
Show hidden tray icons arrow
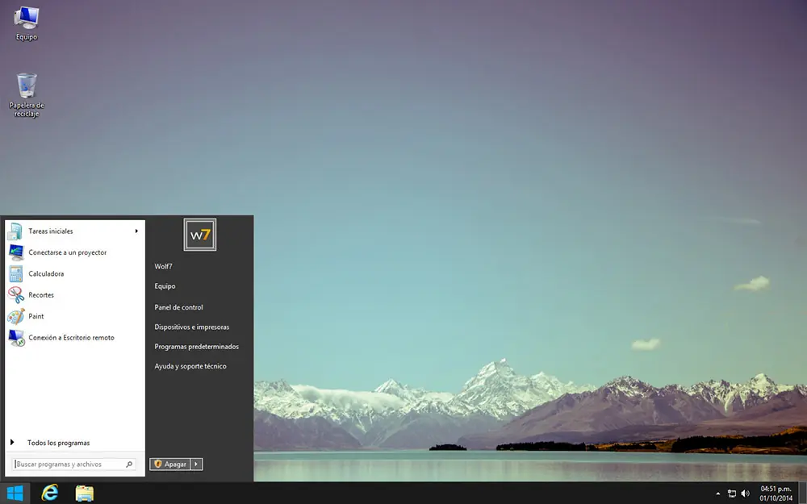(718, 494)
